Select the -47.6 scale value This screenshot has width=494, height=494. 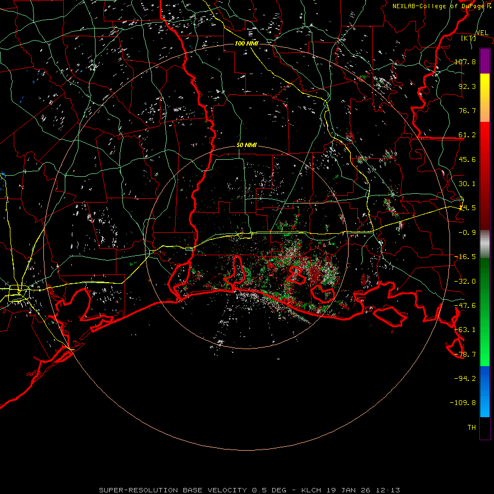[x=465, y=306]
